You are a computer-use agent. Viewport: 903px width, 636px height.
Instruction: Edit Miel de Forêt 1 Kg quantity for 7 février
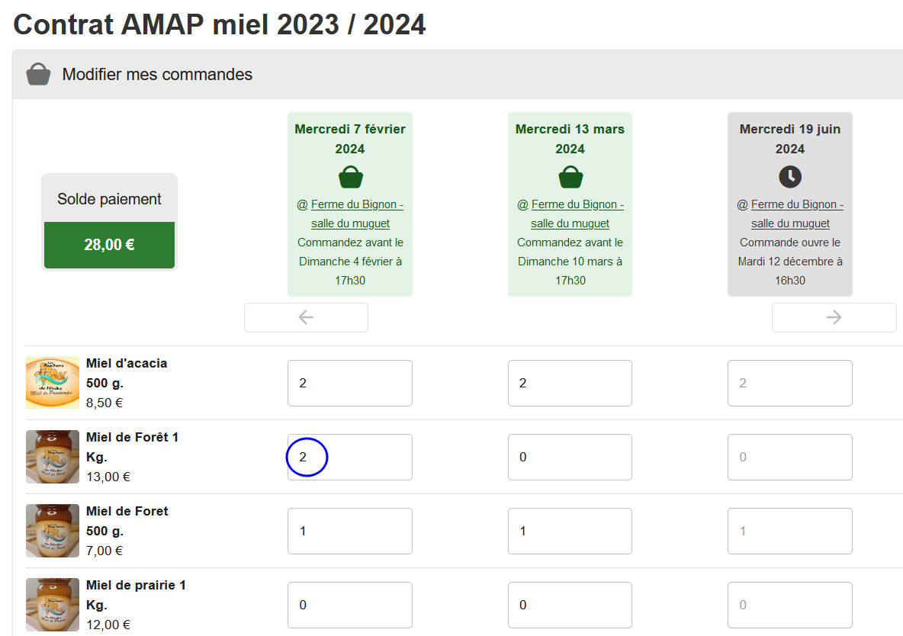[x=350, y=457]
